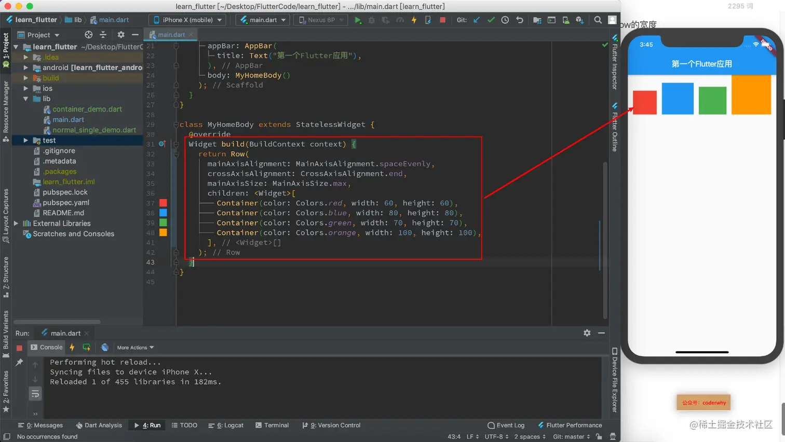785x442 pixels.
Task: Click the orange color swatch on line 40
Action: [163, 232]
